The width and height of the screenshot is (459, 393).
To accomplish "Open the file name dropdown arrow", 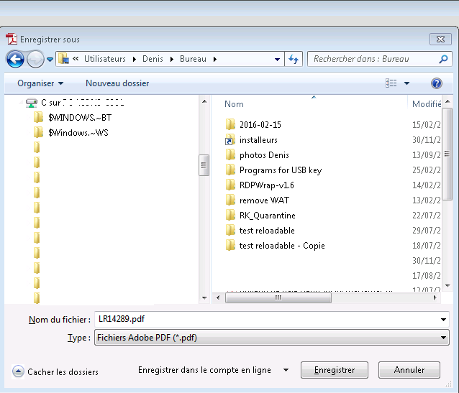I will coord(443,320).
